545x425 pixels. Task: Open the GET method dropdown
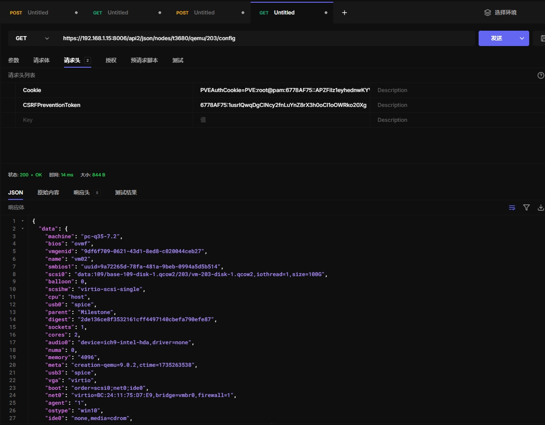click(32, 38)
